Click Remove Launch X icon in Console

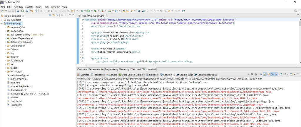[x=252, y=74]
